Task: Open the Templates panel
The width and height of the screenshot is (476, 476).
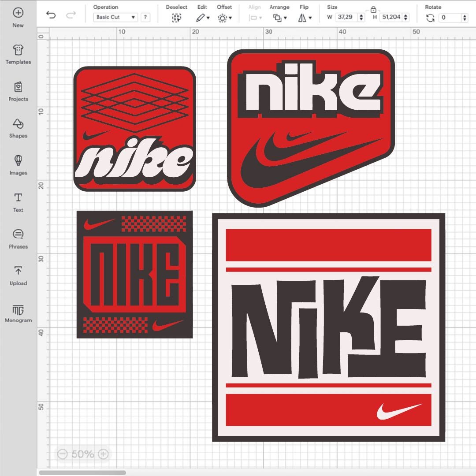Action: (18, 54)
